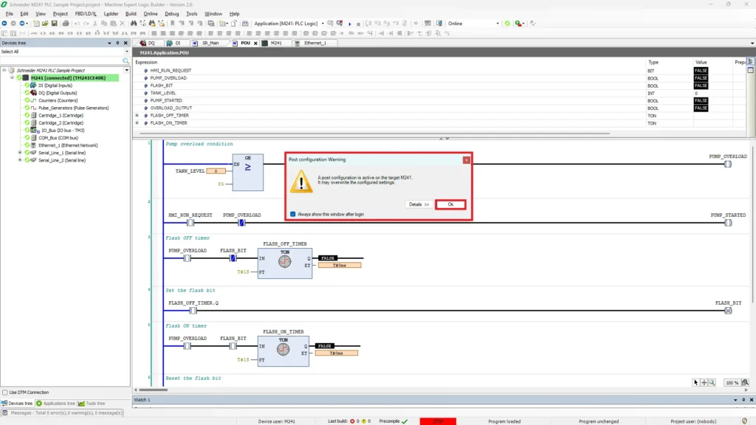
Task: Click the search magnifier in Devices tree
Action: point(126,61)
